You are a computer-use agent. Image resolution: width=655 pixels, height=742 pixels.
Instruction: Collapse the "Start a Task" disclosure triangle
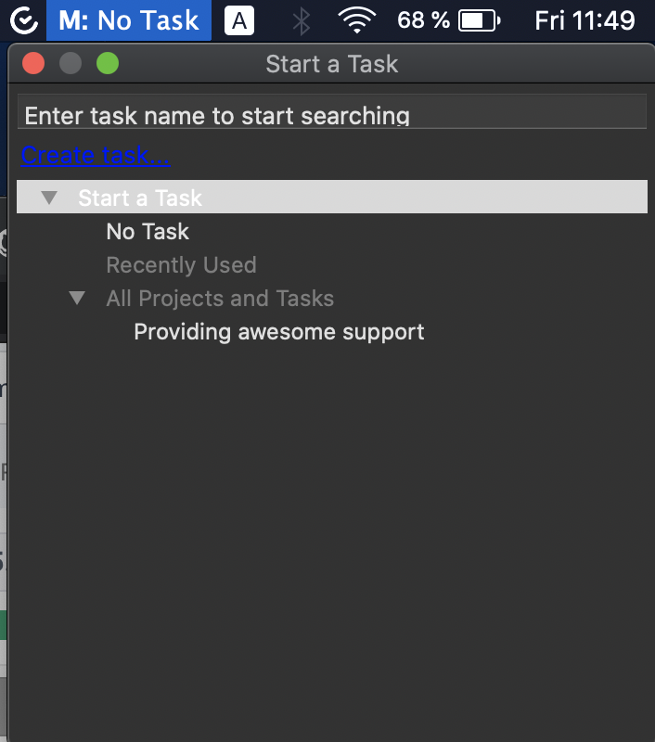click(47, 197)
